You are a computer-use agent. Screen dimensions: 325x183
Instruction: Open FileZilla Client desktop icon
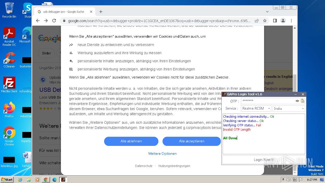point(9,85)
